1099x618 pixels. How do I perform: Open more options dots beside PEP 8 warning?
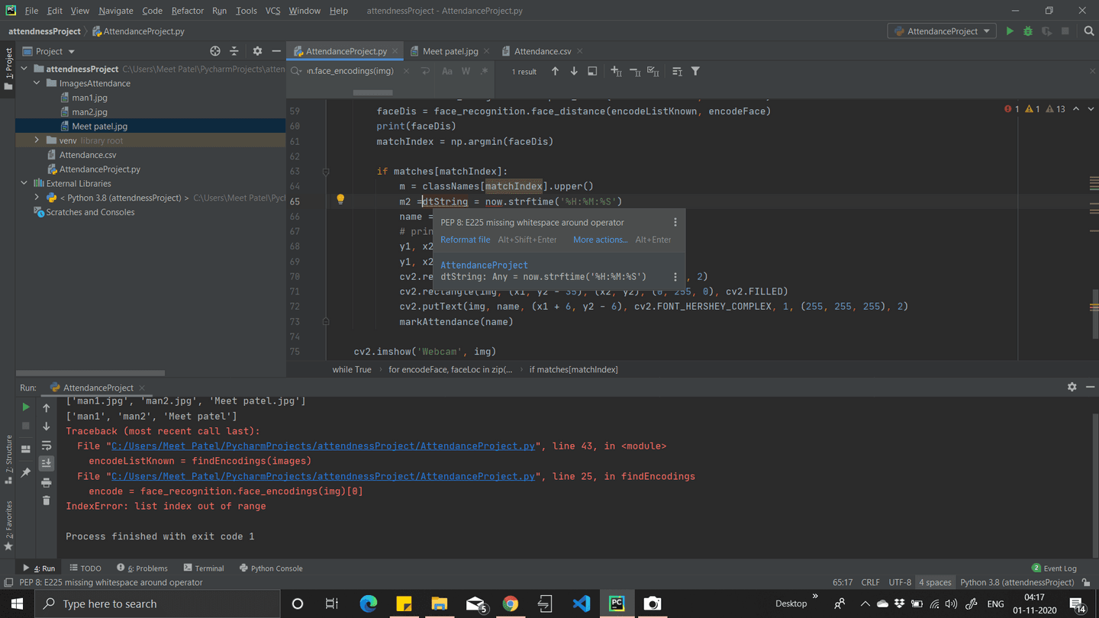tap(675, 222)
